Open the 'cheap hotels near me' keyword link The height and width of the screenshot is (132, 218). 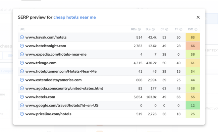tap(75, 17)
